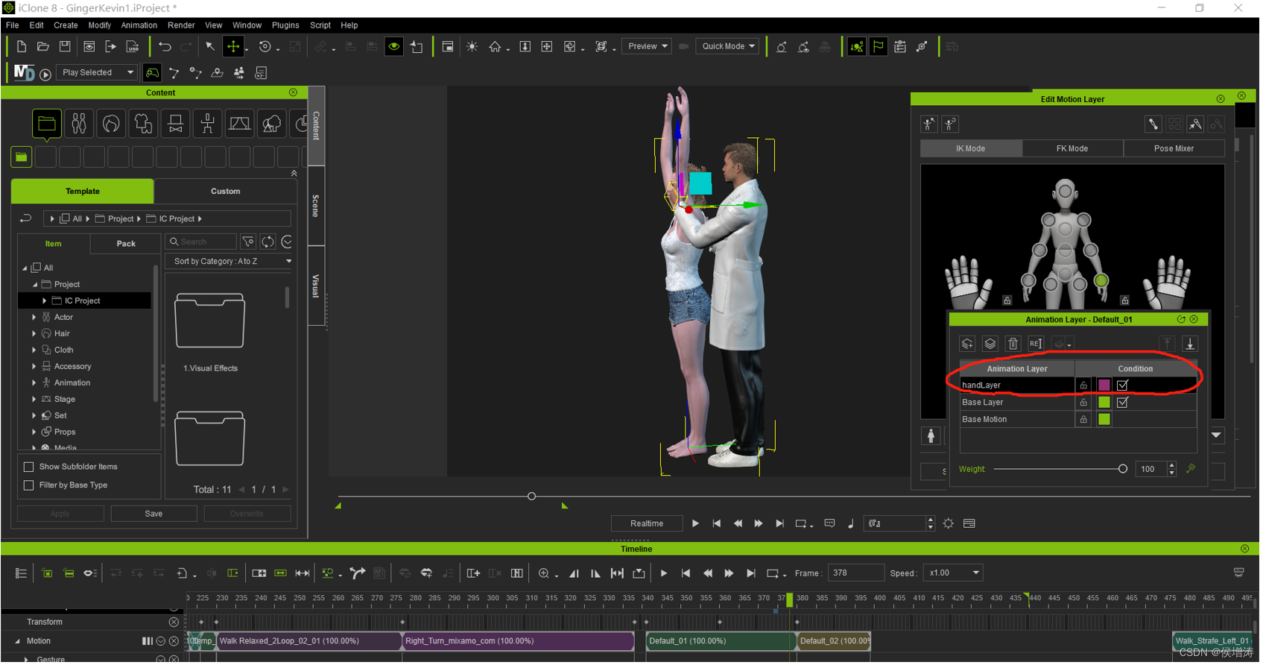Click the Motion Director MD icon
1266x665 pixels.
coord(24,73)
